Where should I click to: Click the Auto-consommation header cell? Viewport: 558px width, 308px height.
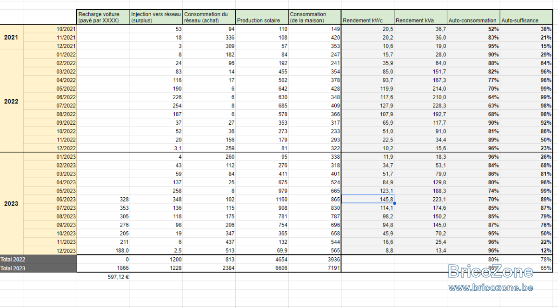(x=473, y=17)
